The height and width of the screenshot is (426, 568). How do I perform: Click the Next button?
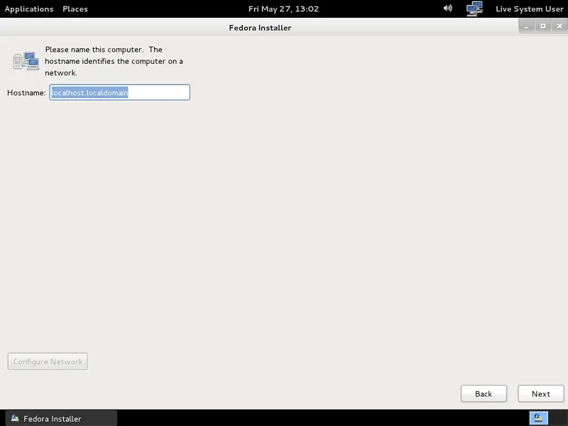pos(541,394)
